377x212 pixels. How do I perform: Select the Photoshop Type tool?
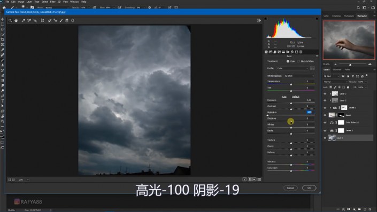2,101
